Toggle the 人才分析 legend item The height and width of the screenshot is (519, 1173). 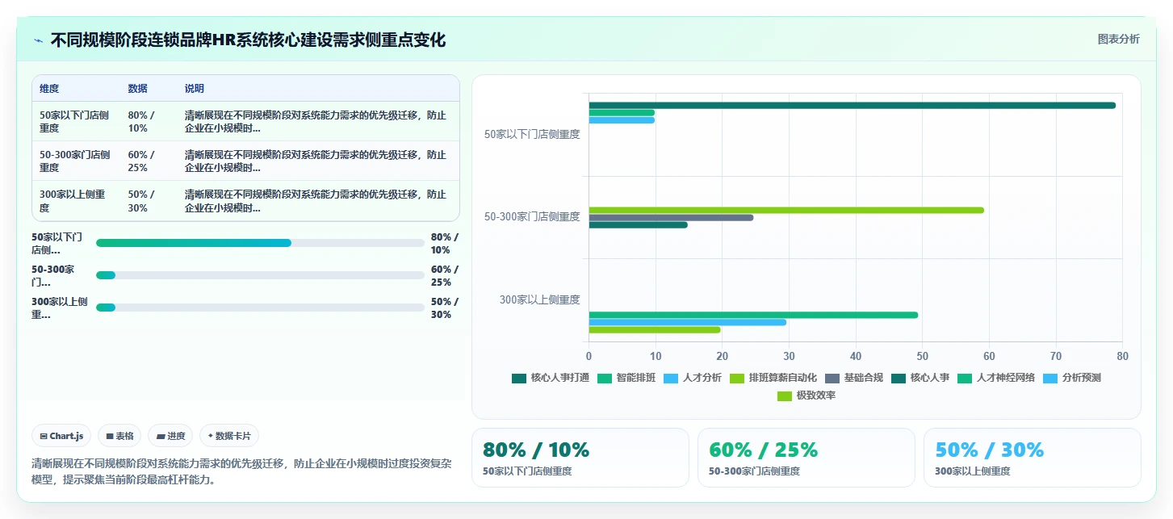692,378
